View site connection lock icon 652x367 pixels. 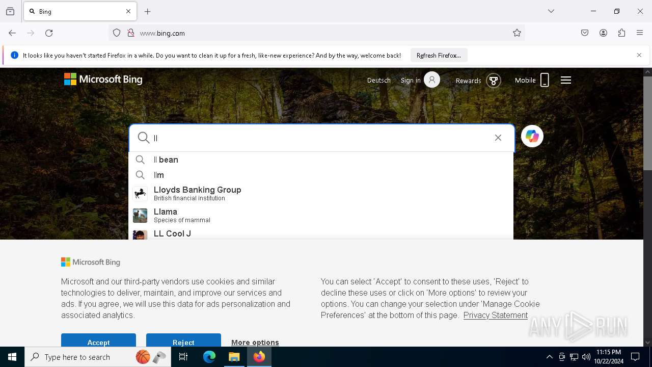[131, 33]
